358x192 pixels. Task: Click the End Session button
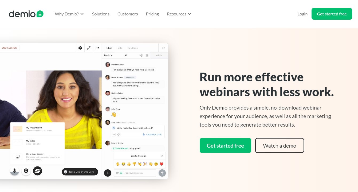9,48
